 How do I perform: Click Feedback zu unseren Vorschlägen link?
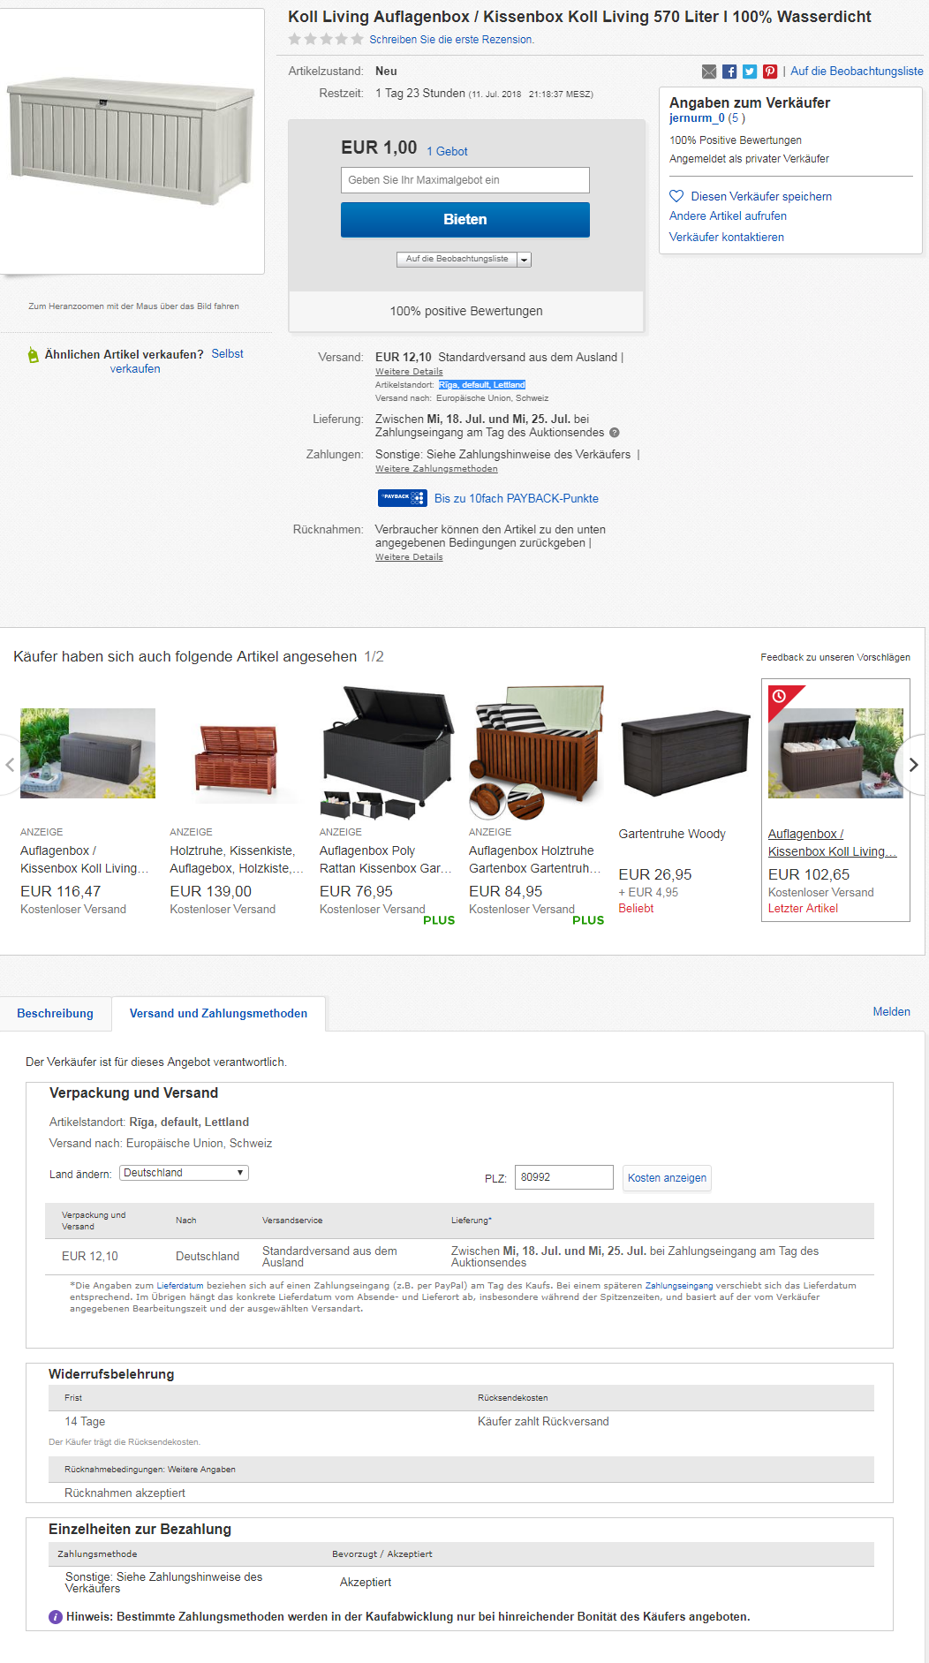pyautogui.click(x=835, y=657)
